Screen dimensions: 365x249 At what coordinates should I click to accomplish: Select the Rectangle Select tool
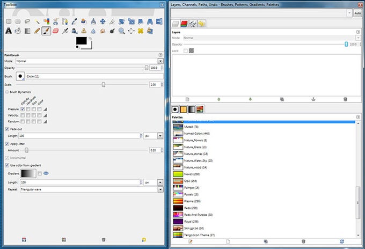pyautogui.click(x=9, y=21)
